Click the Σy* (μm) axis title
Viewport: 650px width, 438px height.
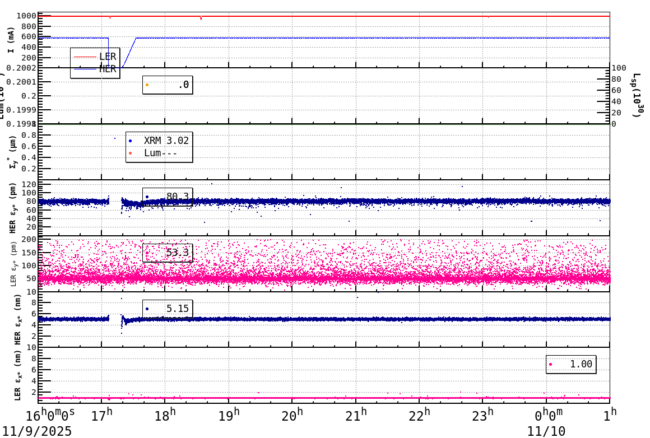click(12, 152)
